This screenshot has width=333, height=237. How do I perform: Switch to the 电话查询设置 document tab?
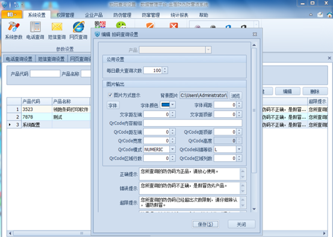19,59
